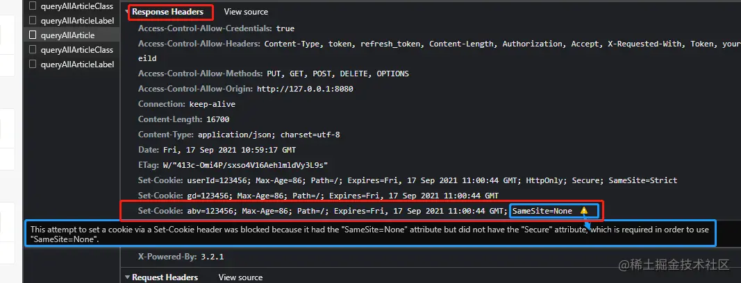
Task: Click the SameSite=None attribute text
Action: point(542,211)
